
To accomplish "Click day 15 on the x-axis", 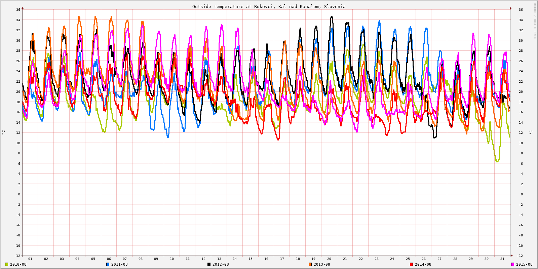I will [251, 259].
